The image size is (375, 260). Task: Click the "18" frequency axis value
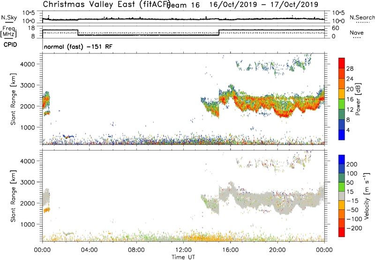pyautogui.click(x=31, y=28)
